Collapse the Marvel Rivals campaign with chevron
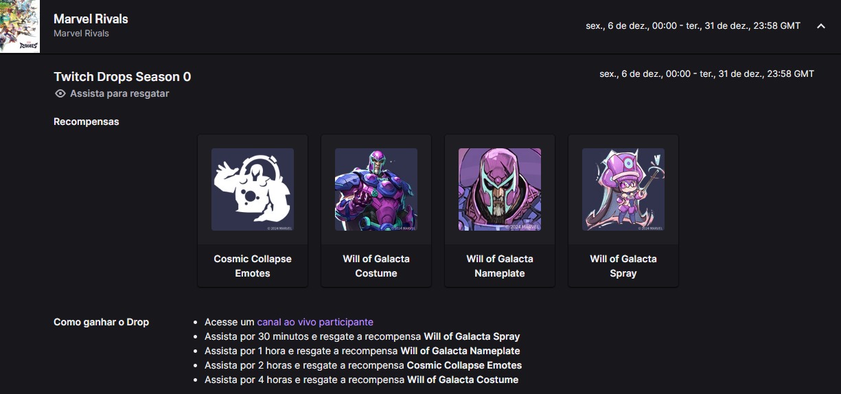The width and height of the screenshot is (841, 394). click(x=820, y=26)
